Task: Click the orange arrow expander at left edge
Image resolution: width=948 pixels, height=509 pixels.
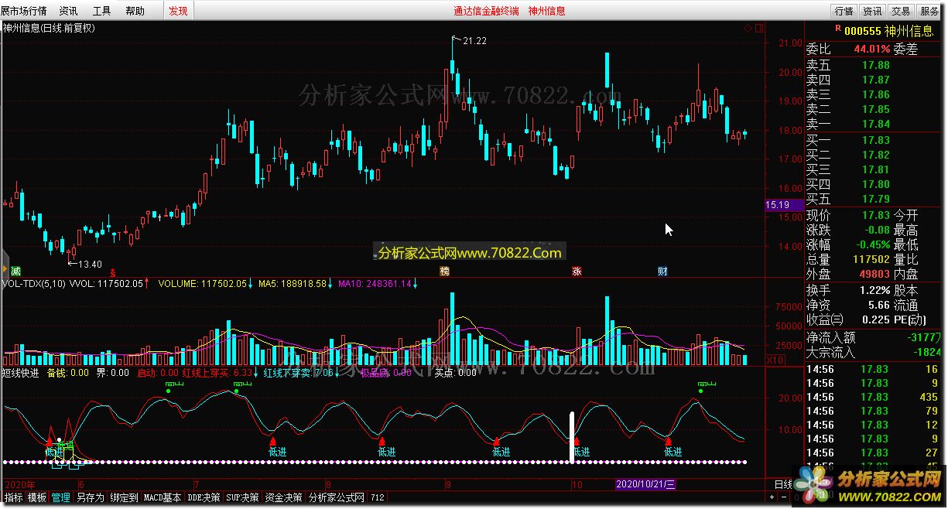Action: point(5,268)
